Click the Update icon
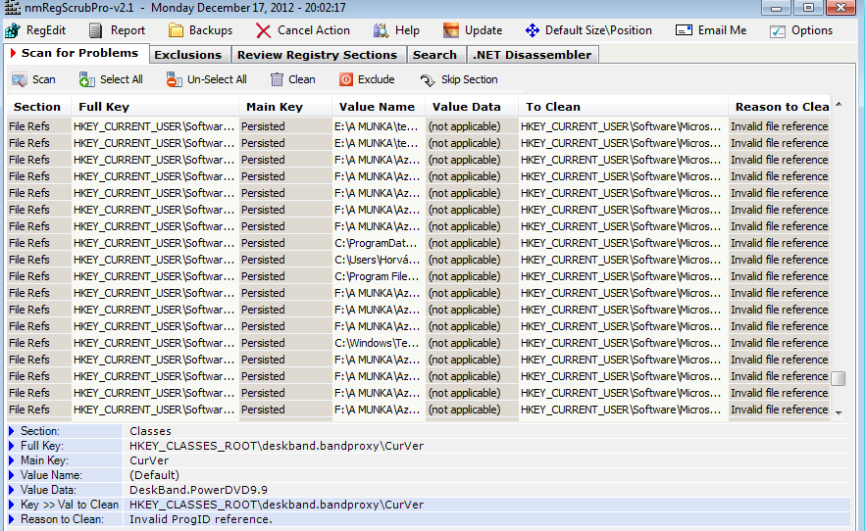 pos(451,30)
